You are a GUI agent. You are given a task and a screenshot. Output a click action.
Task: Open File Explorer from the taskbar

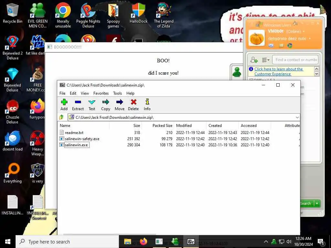point(127,242)
